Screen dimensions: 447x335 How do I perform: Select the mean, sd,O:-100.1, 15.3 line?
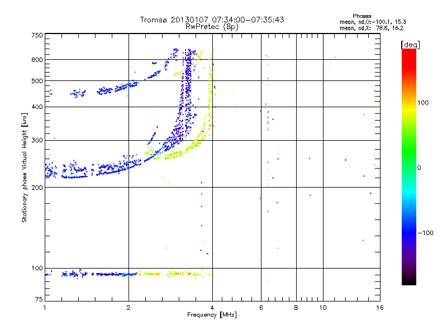(373, 22)
